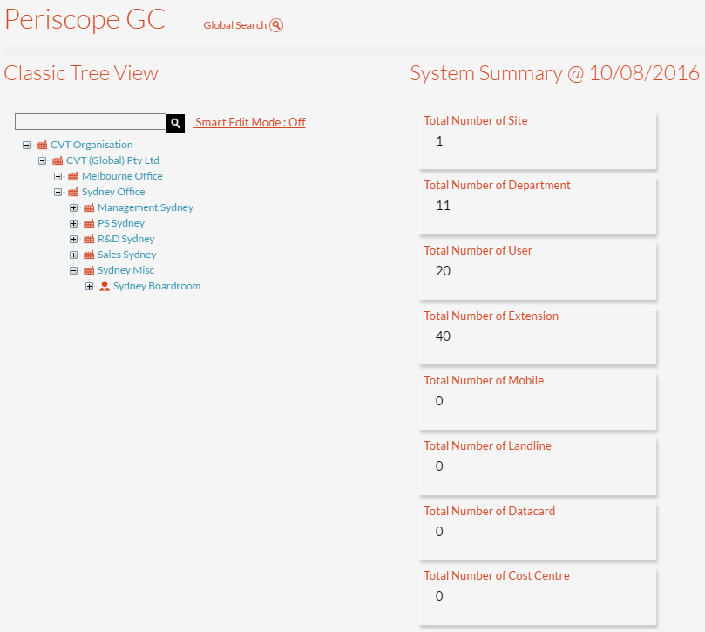Click the Management Sydney building icon

click(89, 207)
